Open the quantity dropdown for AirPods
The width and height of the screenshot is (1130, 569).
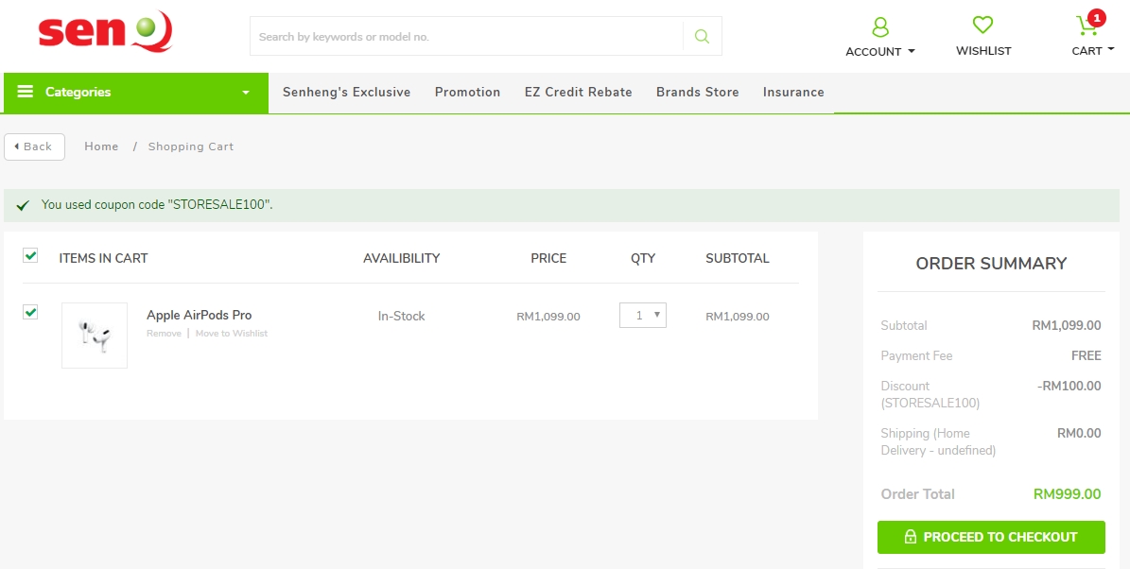coord(643,316)
